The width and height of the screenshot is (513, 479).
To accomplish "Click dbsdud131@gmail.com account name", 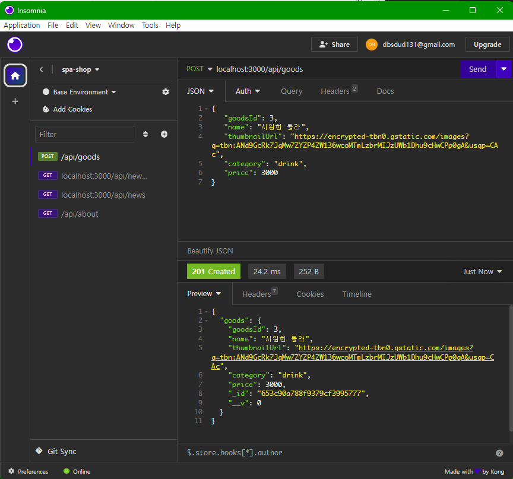I will click(419, 45).
